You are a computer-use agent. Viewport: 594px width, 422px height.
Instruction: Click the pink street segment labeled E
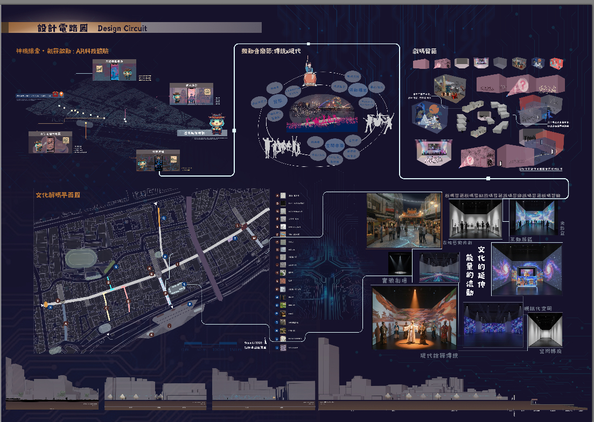pos(127,298)
